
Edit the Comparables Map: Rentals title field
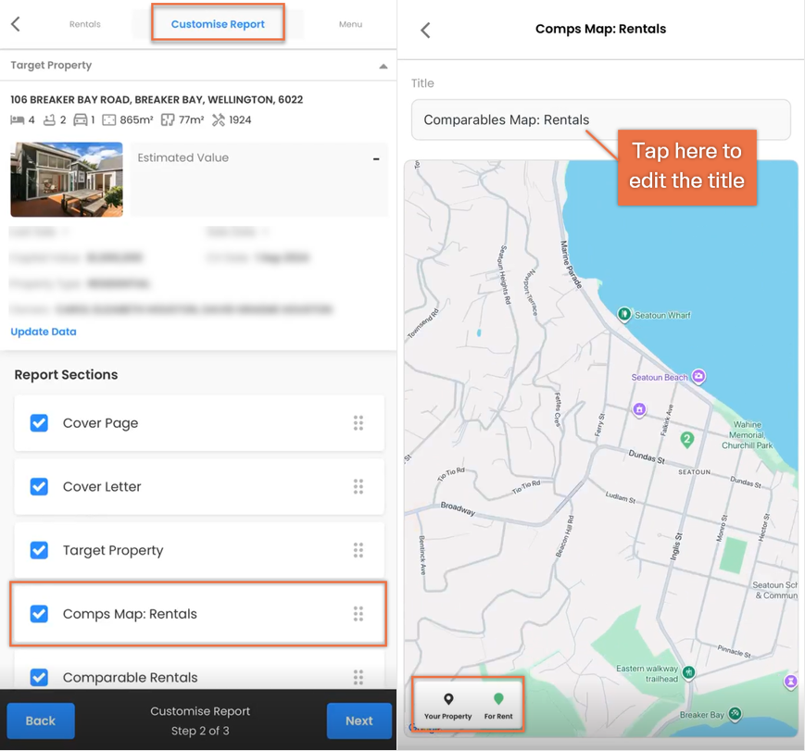click(x=600, y=119)
